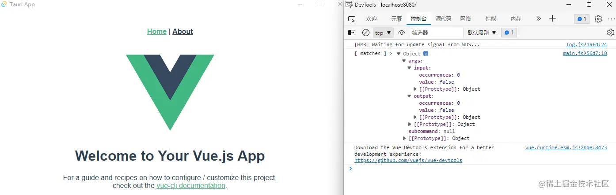
Task: Create a live expression with the eye icon
Action: pos(401,33)
